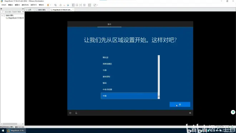Image resolution: width=236 pixels, height=133 pixels.
Task: Toggle the thumbnail bar view icon
Action: coord(77,5)
